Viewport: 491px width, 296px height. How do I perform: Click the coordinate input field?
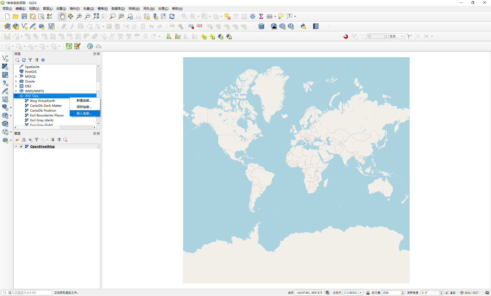(309, 293)
